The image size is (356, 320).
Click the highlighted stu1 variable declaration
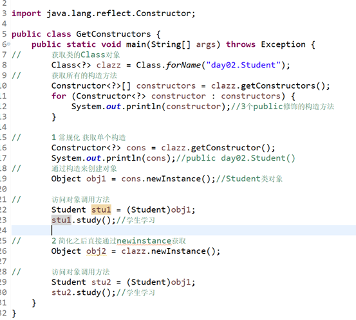pyautogui.click(x=101, y=209)
